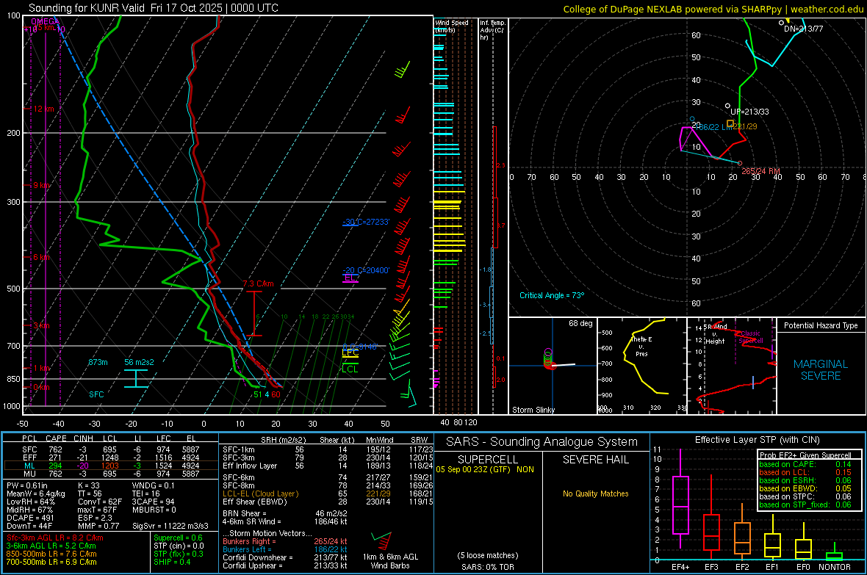Screen dimensions: 867x575
Task: Click the SUPERCELL analogue heading
Action: [488, 460]
